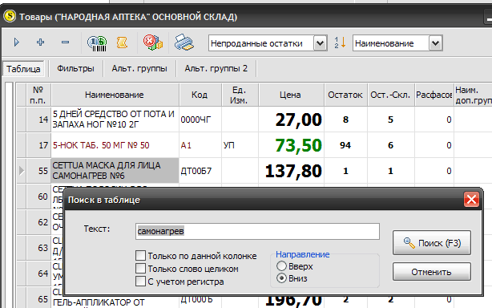Click the 'Текст' search input field
The width and height of the screenshot is (492, 308).
(x=257, y=231)
